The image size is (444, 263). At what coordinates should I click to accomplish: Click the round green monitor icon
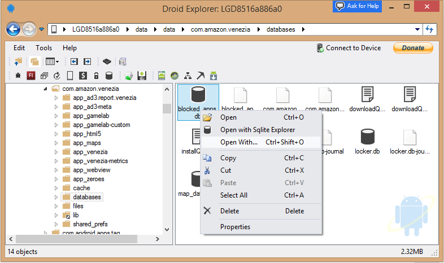click(175, 76)
